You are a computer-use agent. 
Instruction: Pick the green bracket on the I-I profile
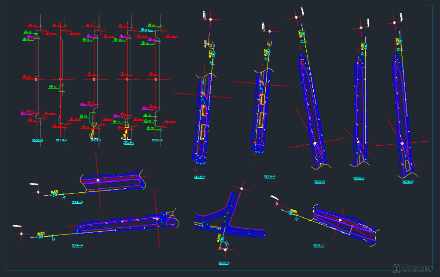[x=92, y=118]
